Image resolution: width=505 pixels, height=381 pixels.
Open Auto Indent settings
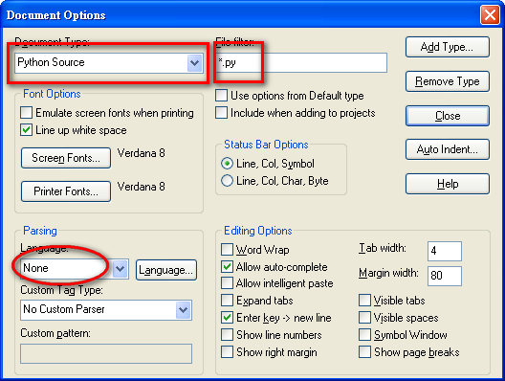coord(448,149)
